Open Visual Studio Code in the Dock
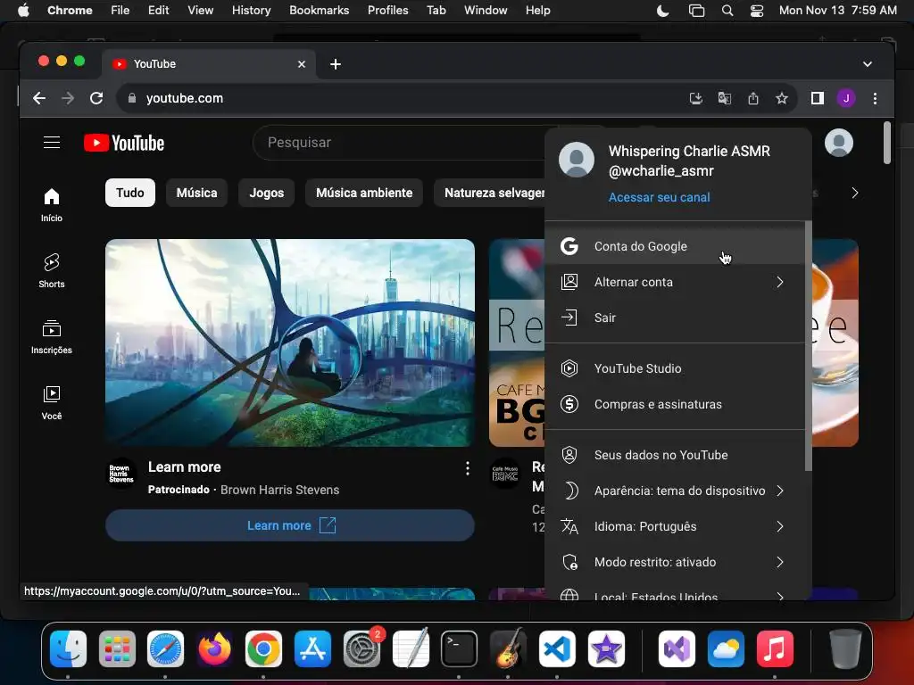 [x=557, y=648]
